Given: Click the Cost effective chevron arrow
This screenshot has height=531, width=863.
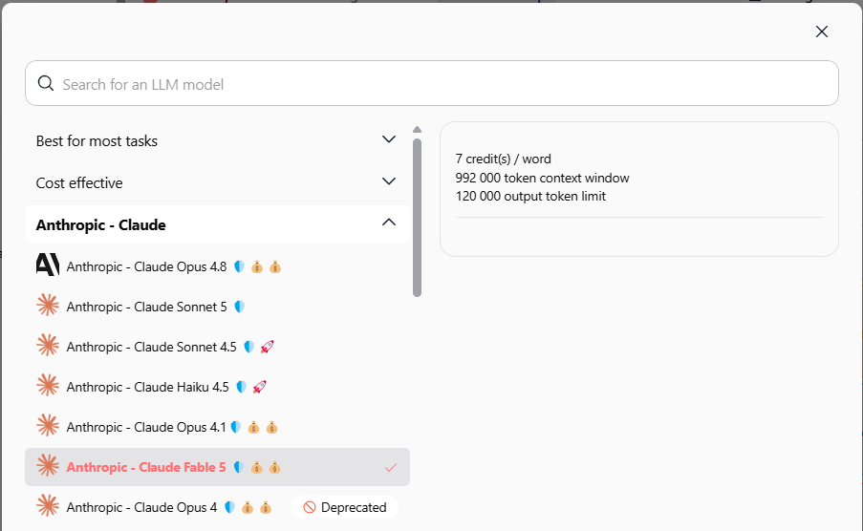Looking at the screenshot, I should point(389,181).
